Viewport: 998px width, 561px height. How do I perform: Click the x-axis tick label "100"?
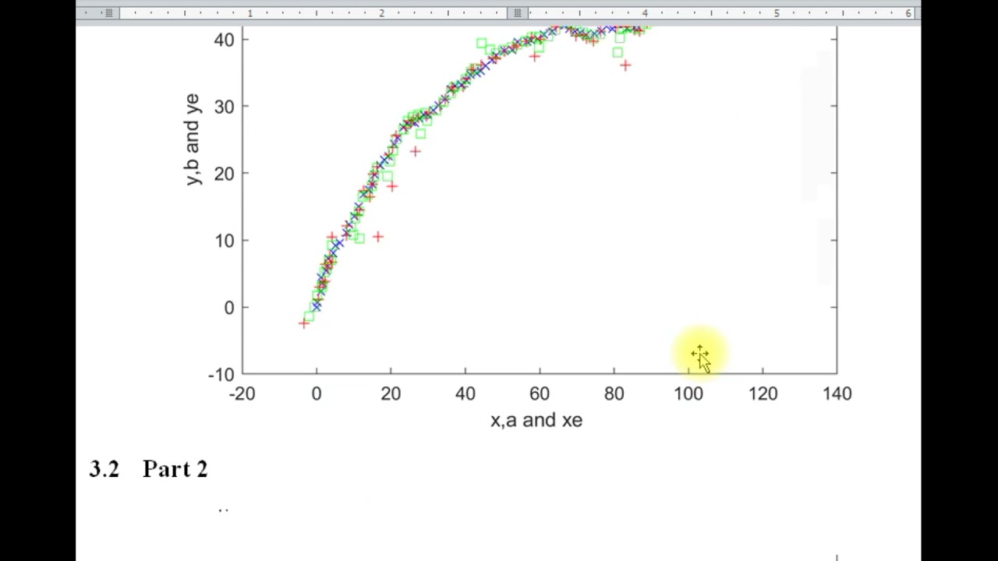[x=688, y=394]
